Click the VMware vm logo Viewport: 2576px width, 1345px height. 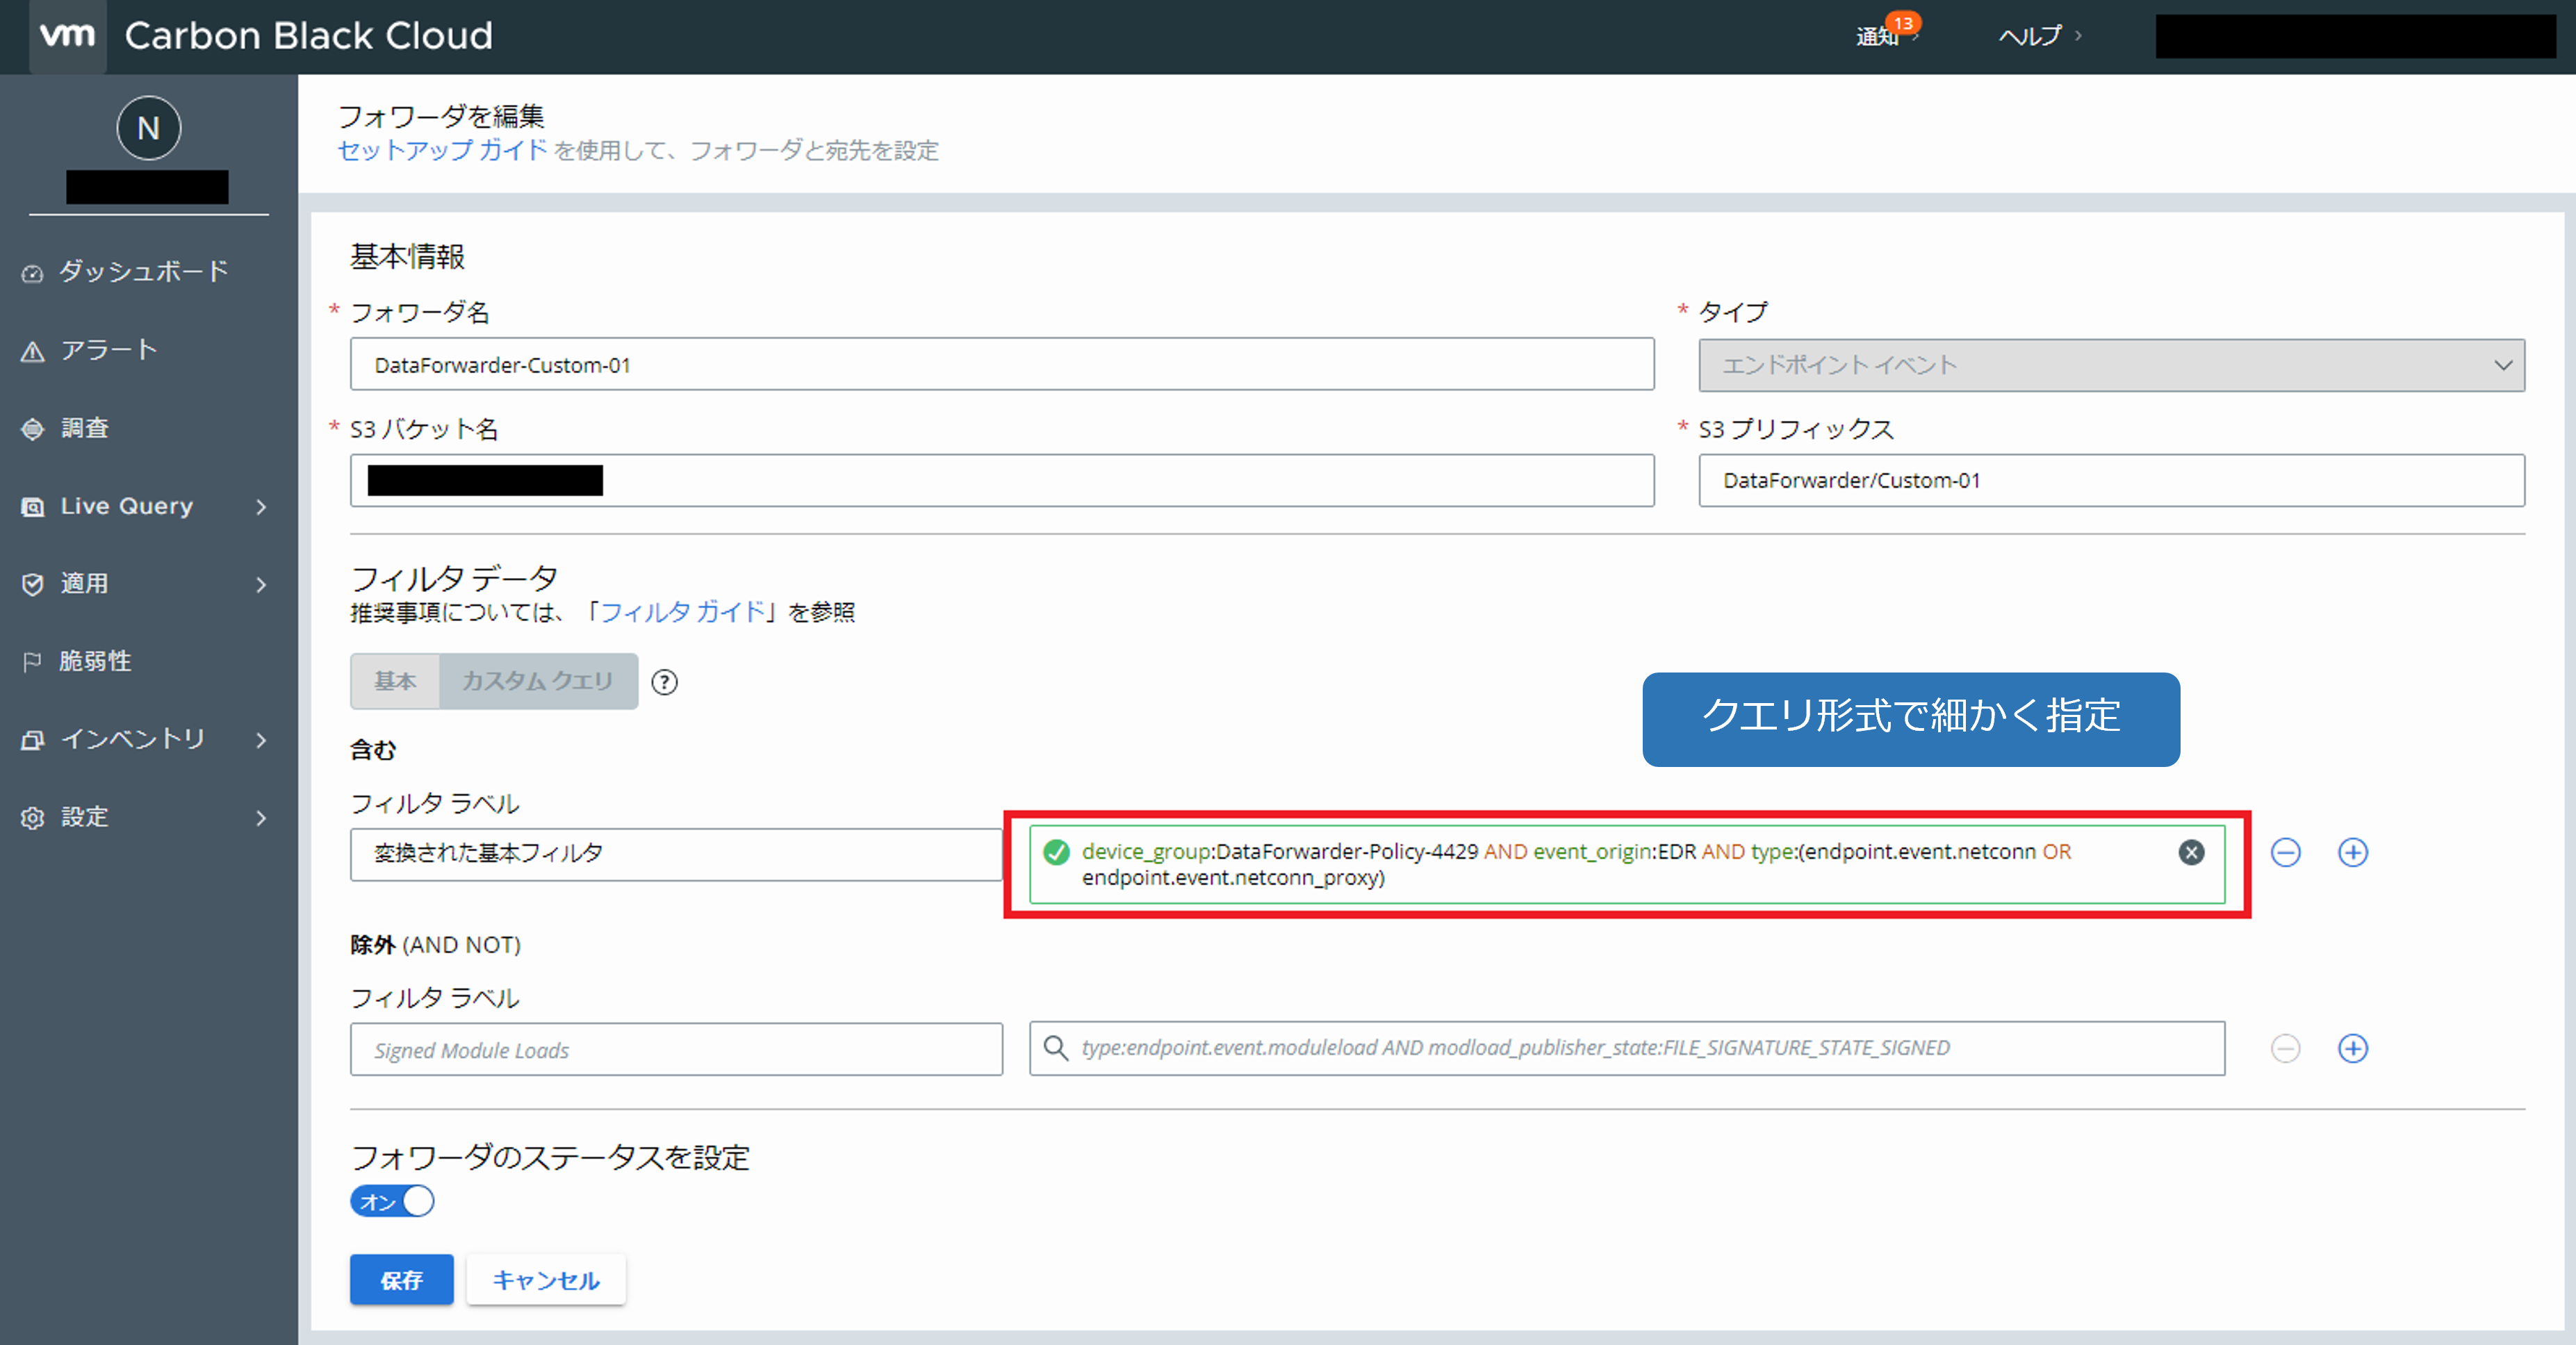(67, 36)
